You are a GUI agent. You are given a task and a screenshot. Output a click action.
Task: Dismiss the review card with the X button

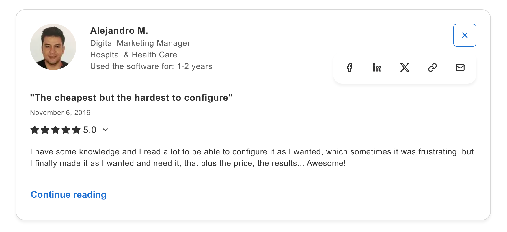(x=465, y=35)
